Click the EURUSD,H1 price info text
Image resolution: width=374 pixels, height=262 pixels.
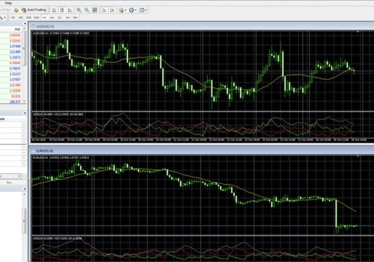point(61,157)
